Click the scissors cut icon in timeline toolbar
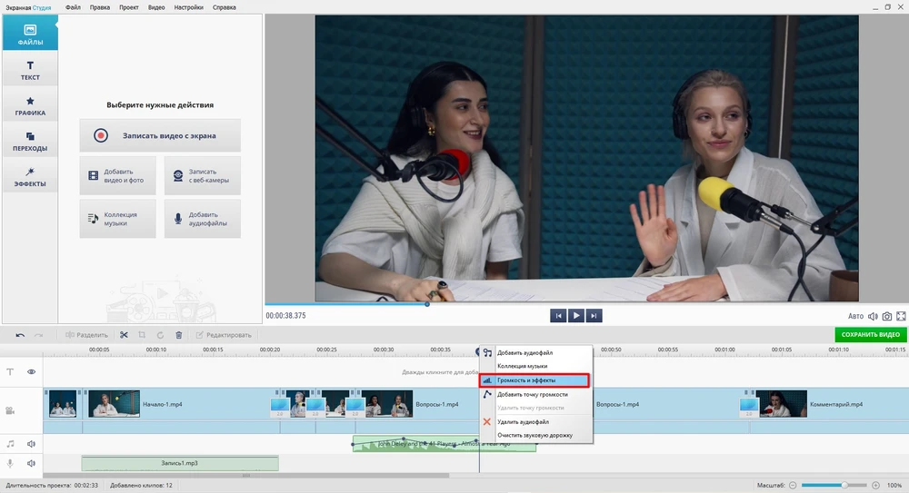The width and height of the screenshot is (909, 493). pos(123,335)
